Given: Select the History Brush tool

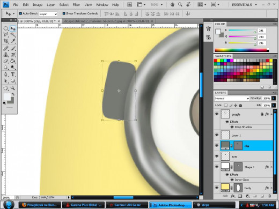Looking at the screenshot, I should pyautogui.click(x=13, y=55).
